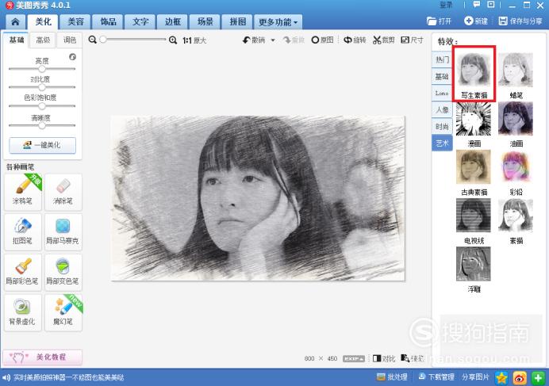Apply the 浮雕 emboss effect thumbnail
Image resolution: width=549 pixels, height=386 pixels.
pyautogui.click(x=474, y=264)
